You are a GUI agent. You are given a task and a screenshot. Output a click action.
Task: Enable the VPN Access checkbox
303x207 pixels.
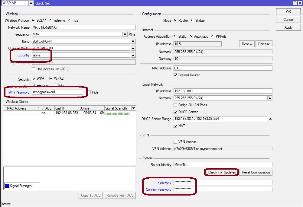point(175,142)
